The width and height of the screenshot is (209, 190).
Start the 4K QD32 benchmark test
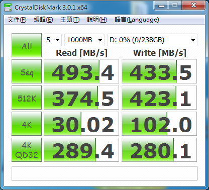coord(27,150)
